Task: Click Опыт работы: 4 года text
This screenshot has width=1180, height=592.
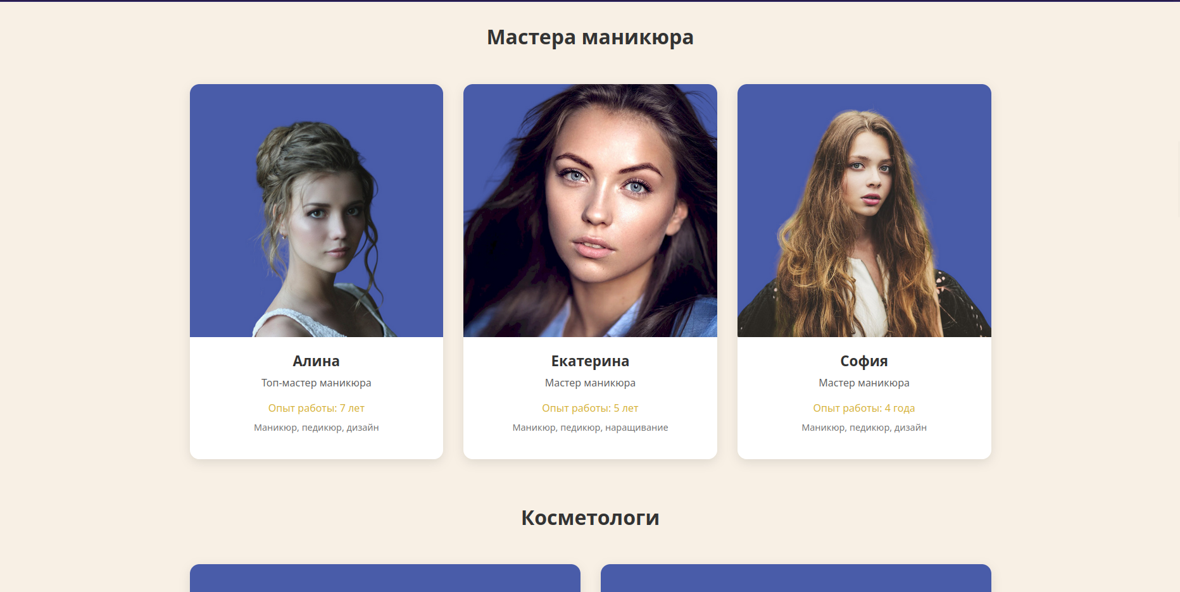Action: (864, 408)
